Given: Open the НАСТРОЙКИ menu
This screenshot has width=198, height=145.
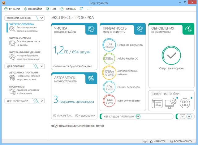Looking at the screenshot, I should click(33, 9).
